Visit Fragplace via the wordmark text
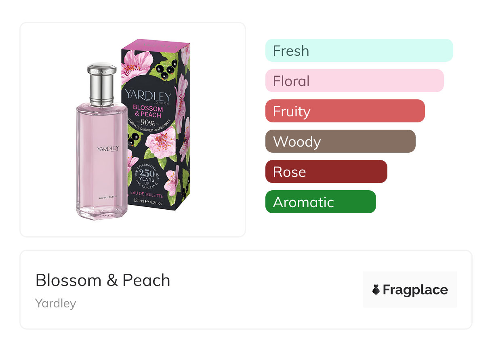This screenshot has height=349, width=492. pos(415,290)
